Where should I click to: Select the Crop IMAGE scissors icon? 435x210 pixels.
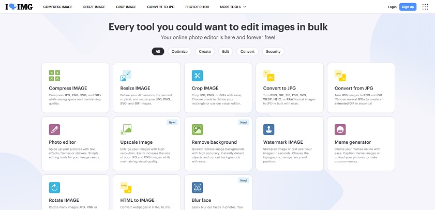(x=197, y=76)
